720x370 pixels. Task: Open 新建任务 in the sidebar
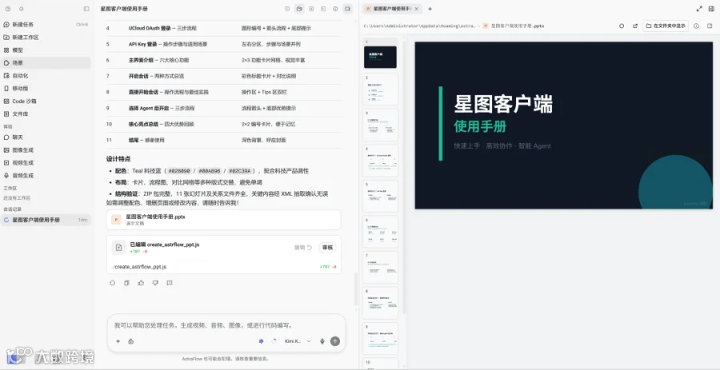(46, 24)
